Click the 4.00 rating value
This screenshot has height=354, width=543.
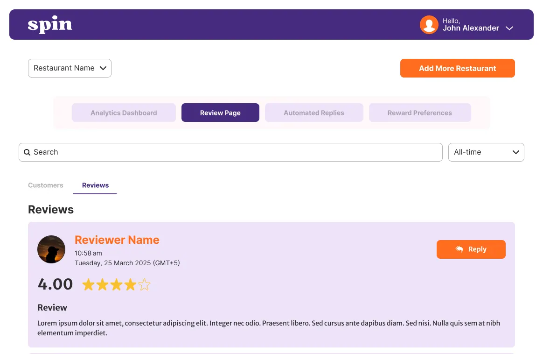(x=55, y=284)
